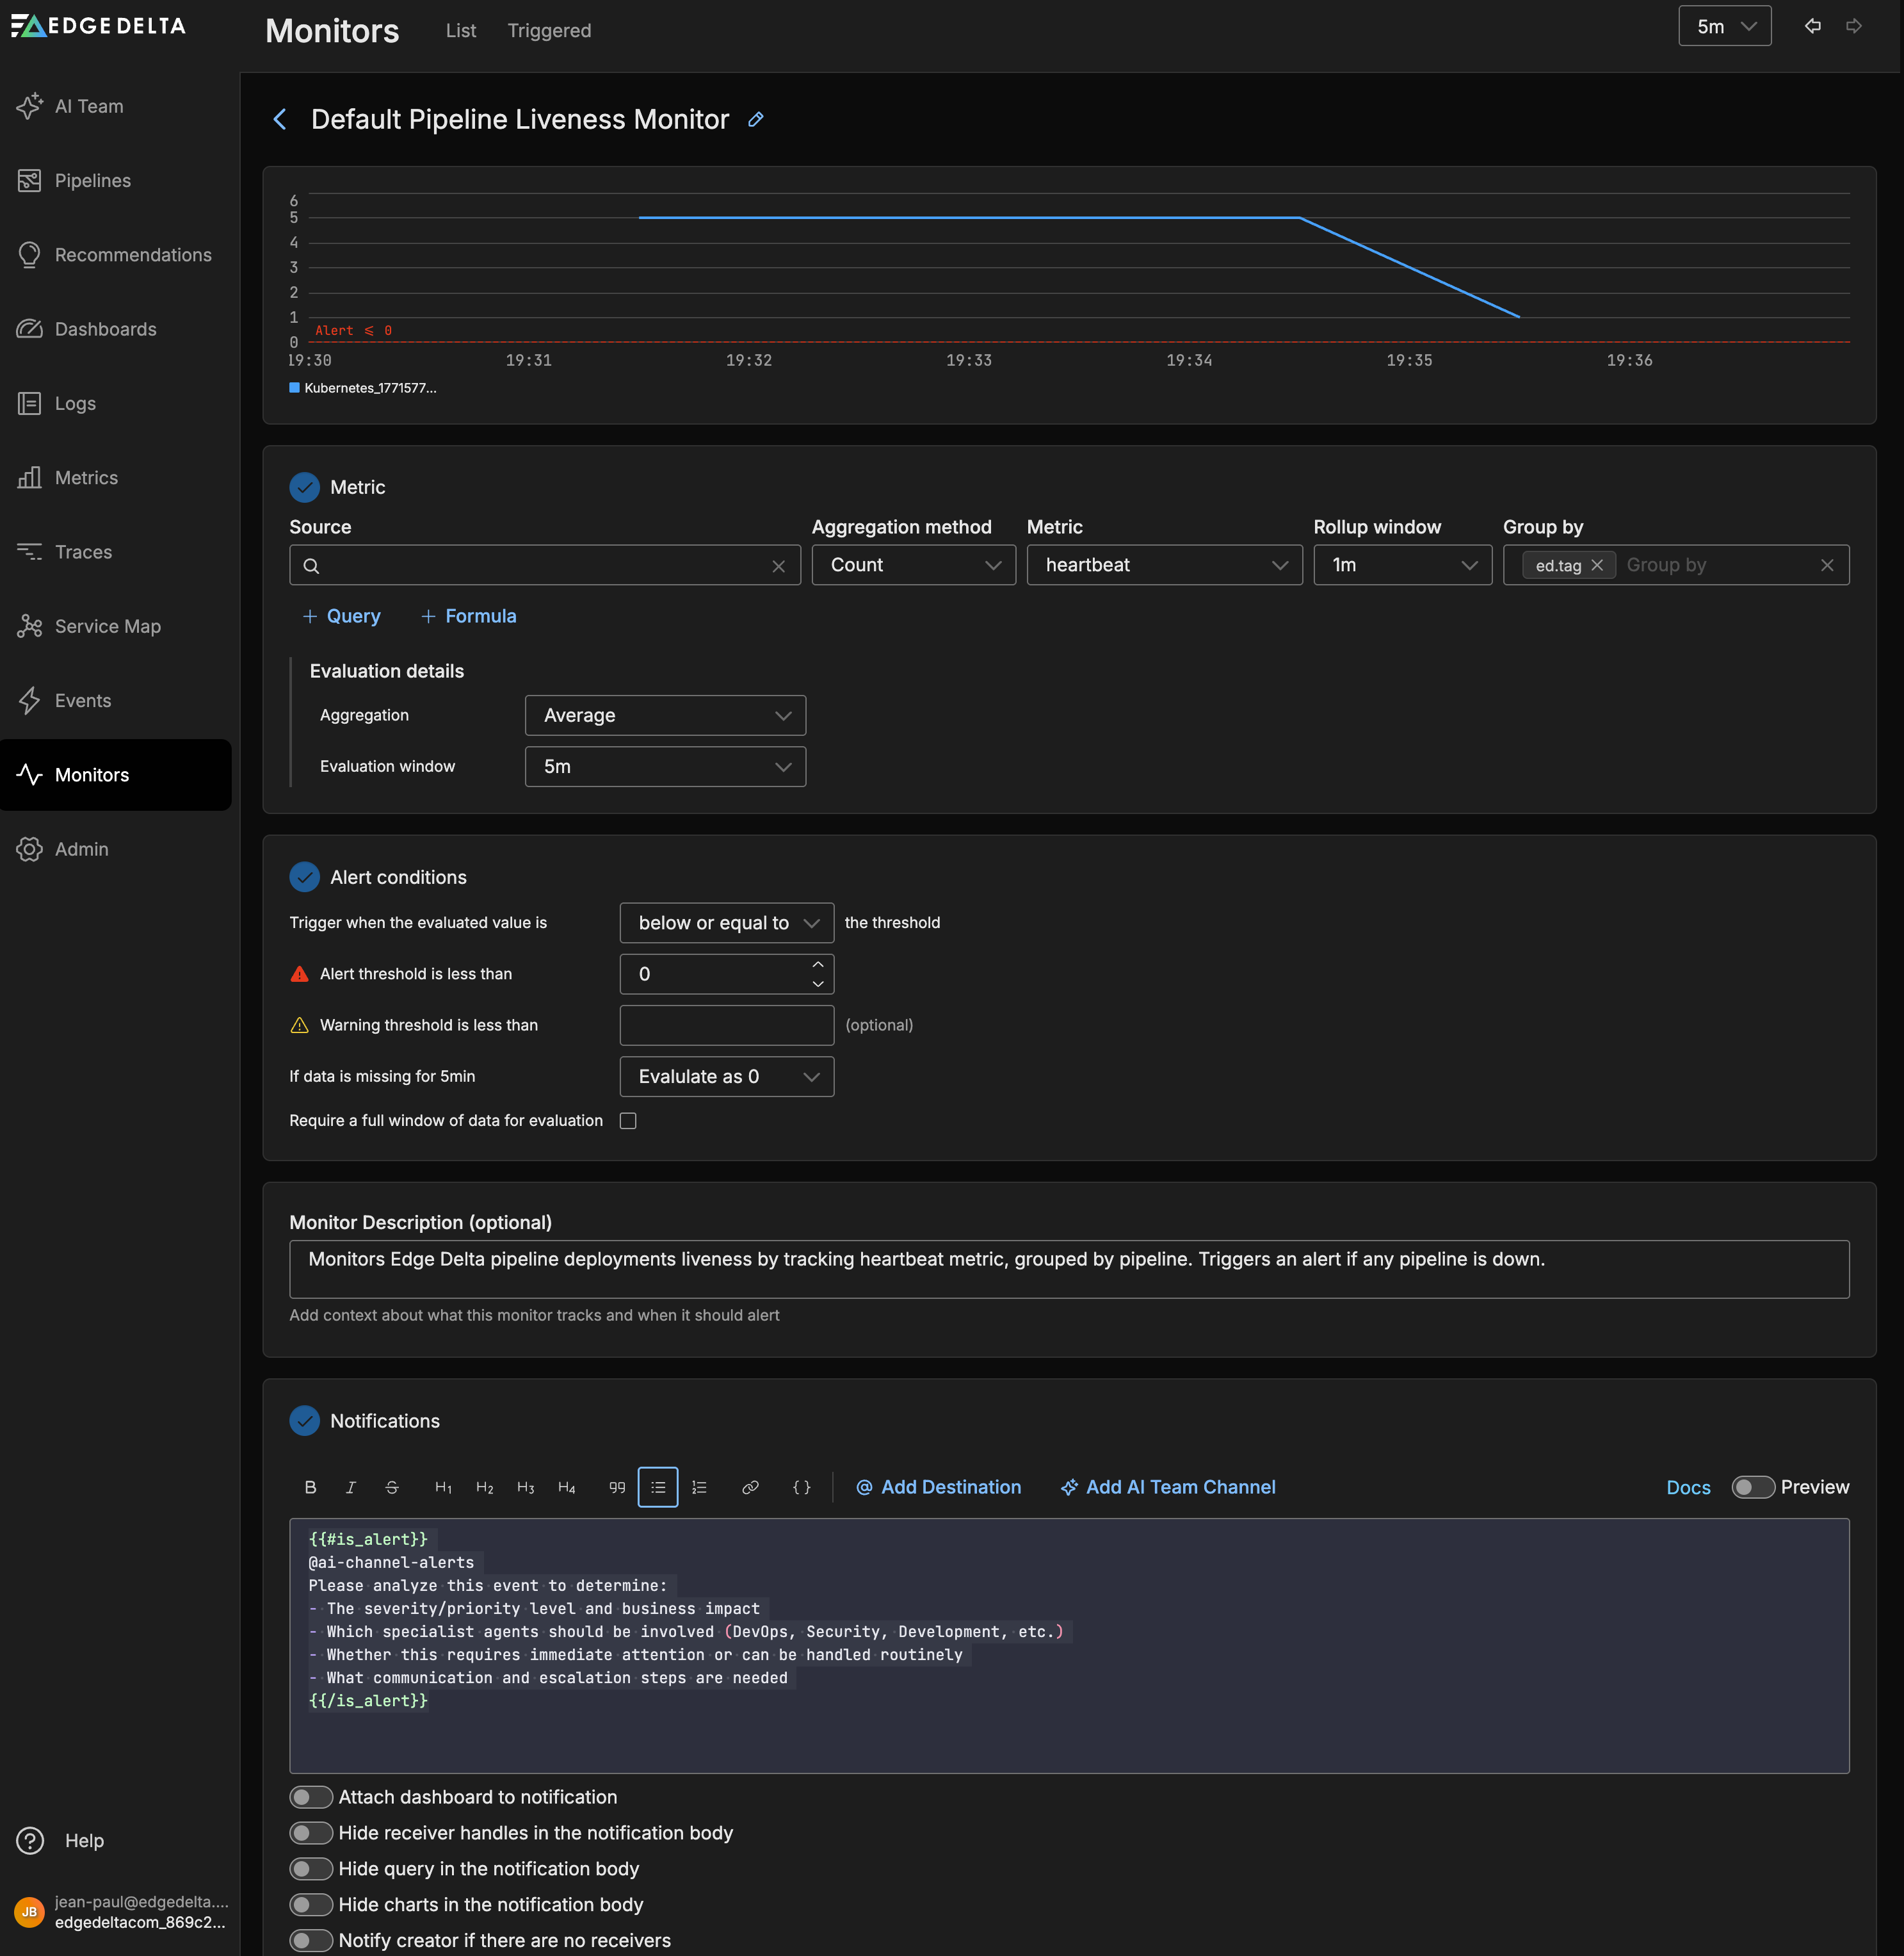The width and height of the screenshot is (1904, 1956).
Task: Open the Aggregation method Count dropdown
Action: [x=913, y=564]
